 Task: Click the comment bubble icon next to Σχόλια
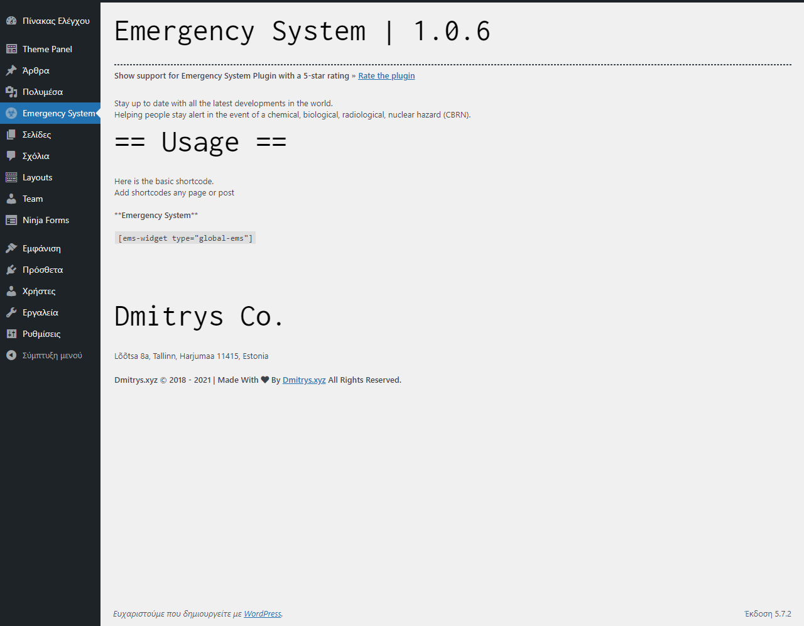coord(11,156)
